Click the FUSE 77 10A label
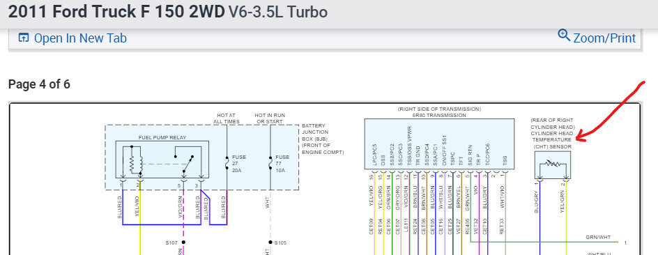The height and width of the screenshot is (255, 658). tap(282, 164)
